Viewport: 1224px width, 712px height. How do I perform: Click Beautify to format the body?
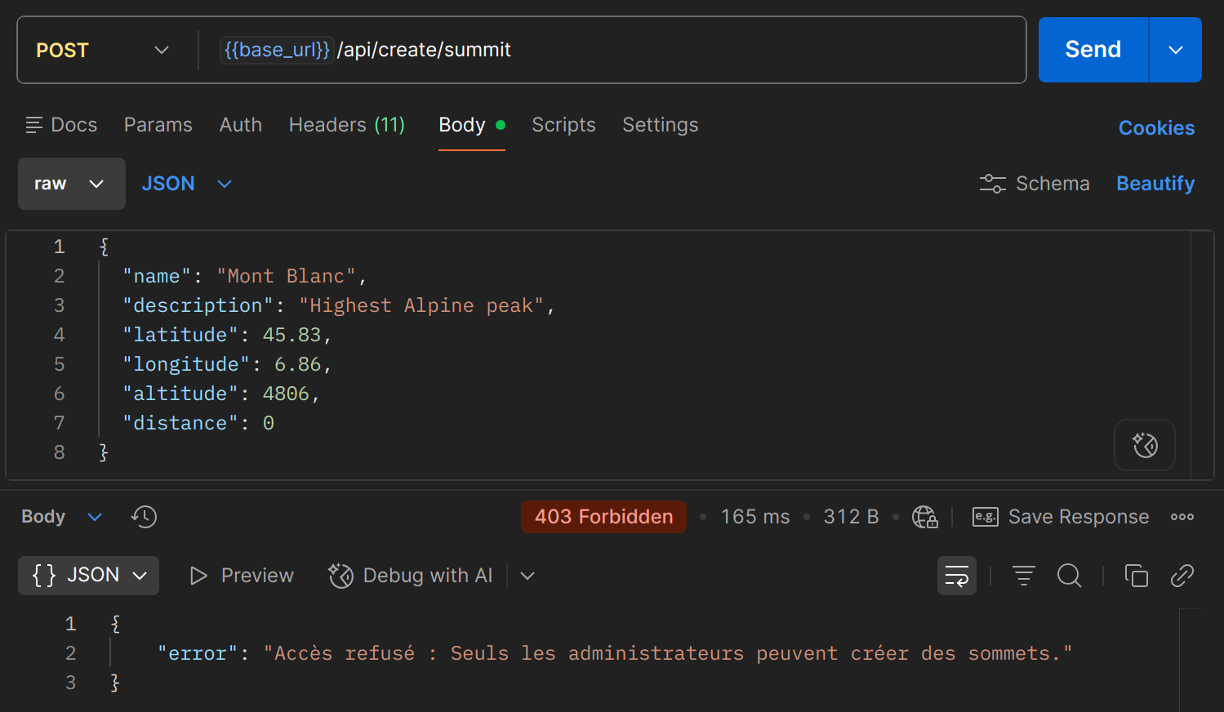(x=1155, y=184)
